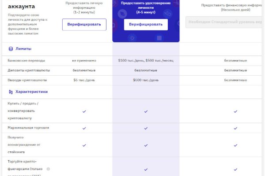Screen dimensions: 265x176
Task: Open the Характеристики section heading
Action: coord(31,92)
